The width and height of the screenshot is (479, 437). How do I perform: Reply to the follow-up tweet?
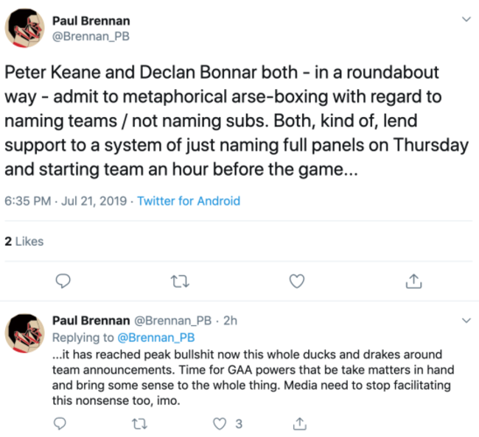click(61, 423)
